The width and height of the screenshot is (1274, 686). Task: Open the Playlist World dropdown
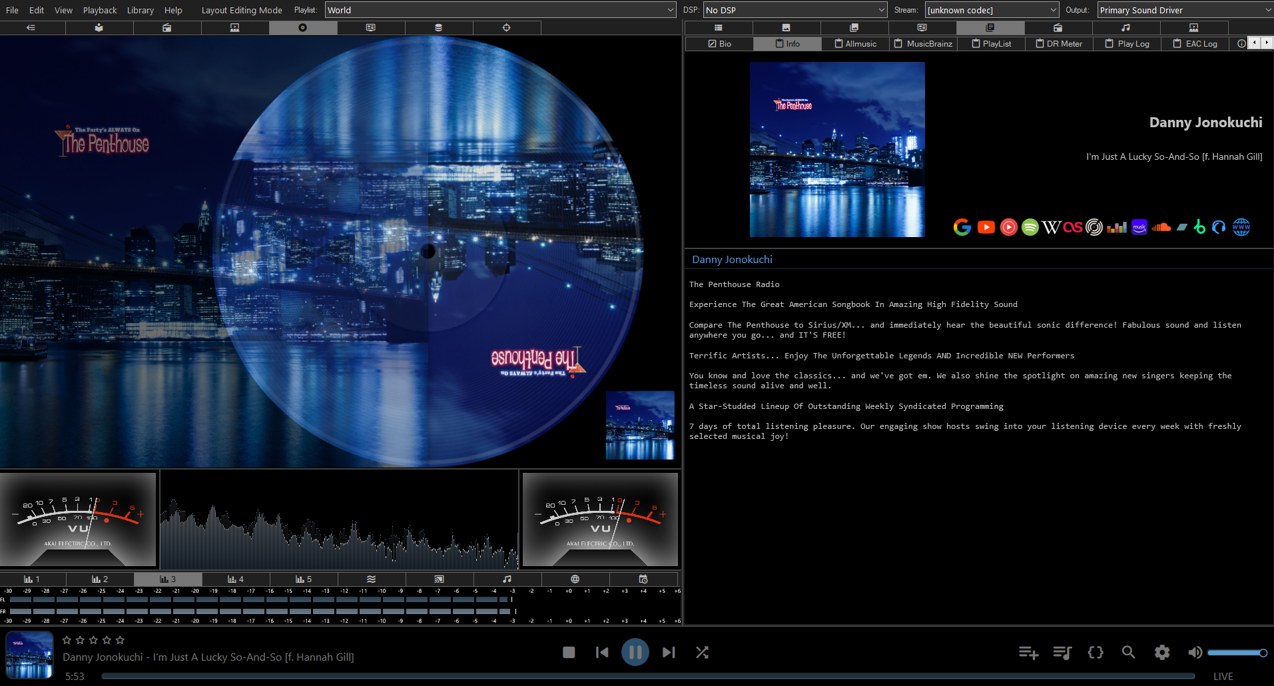tap(501, 10)
